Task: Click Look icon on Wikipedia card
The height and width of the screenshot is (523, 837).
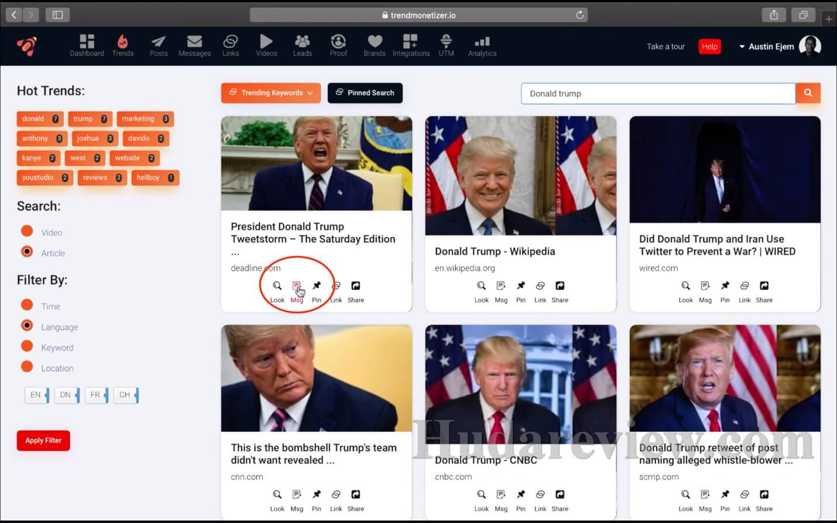Action: pos(481,286)
